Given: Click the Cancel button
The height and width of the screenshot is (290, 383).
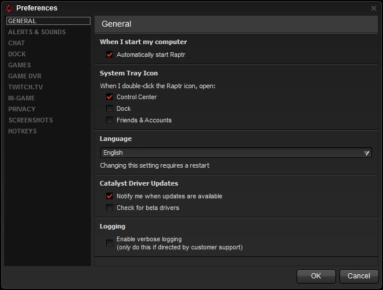Looking at the screenshot, I should point(359,276).
